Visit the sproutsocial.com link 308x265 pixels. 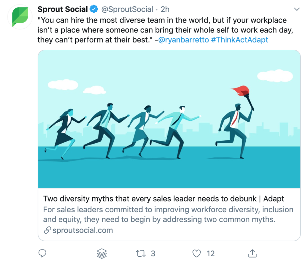[83, 231]
